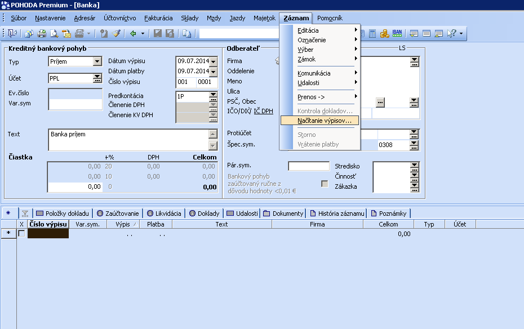Expand the Dátum výpisu date dropdown

213,61
